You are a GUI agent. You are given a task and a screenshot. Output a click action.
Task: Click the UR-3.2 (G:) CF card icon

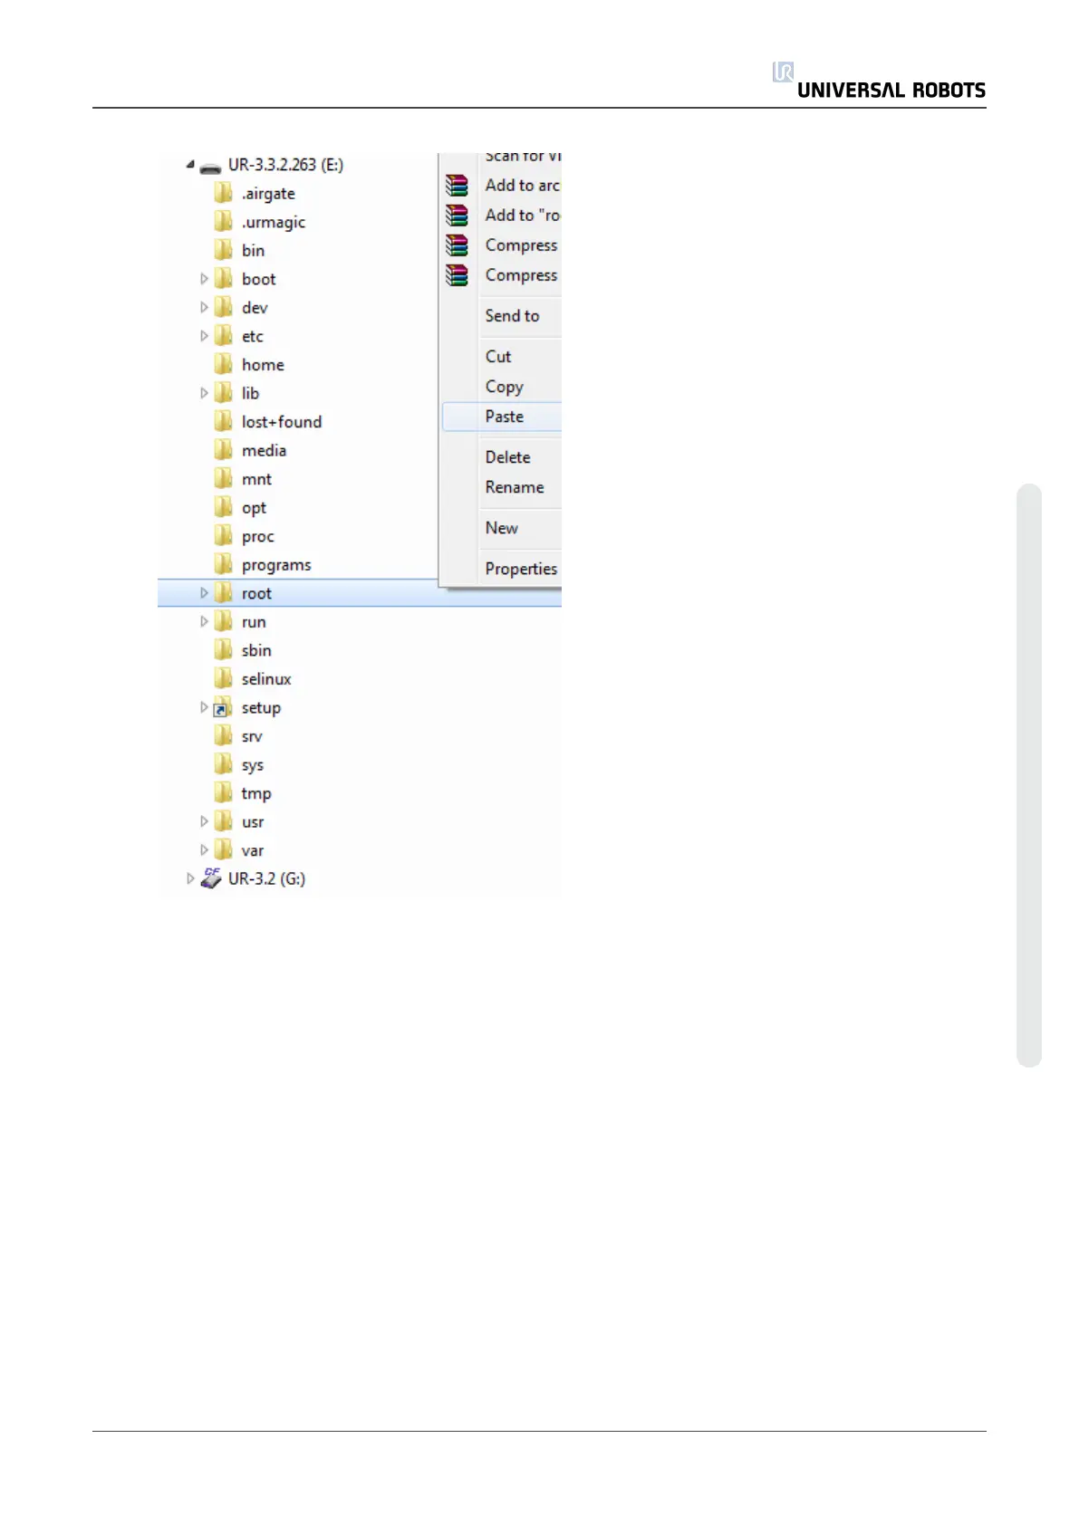tap(211, 878)
